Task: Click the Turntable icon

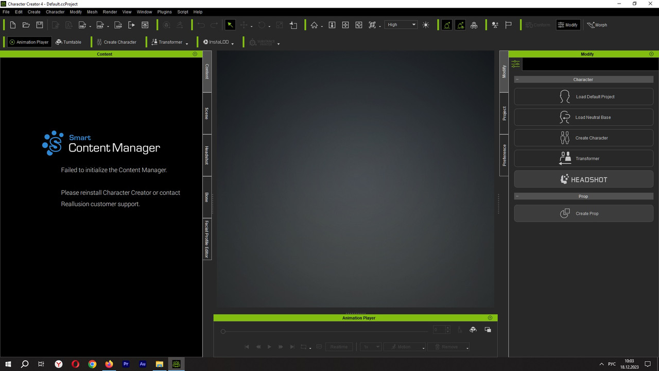Action: click(x=68, y=42)
